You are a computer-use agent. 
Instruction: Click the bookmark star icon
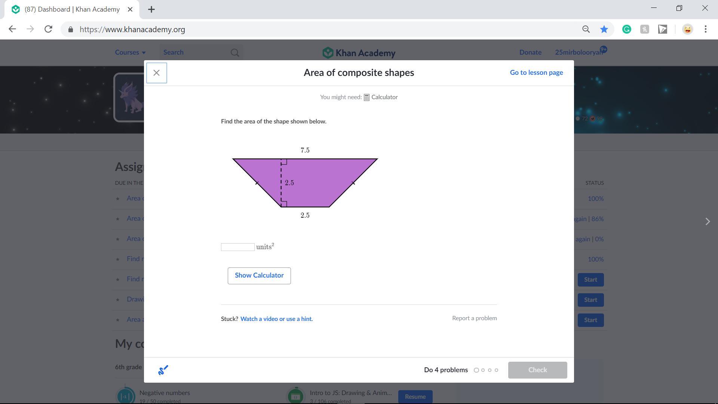click(604, 29)
